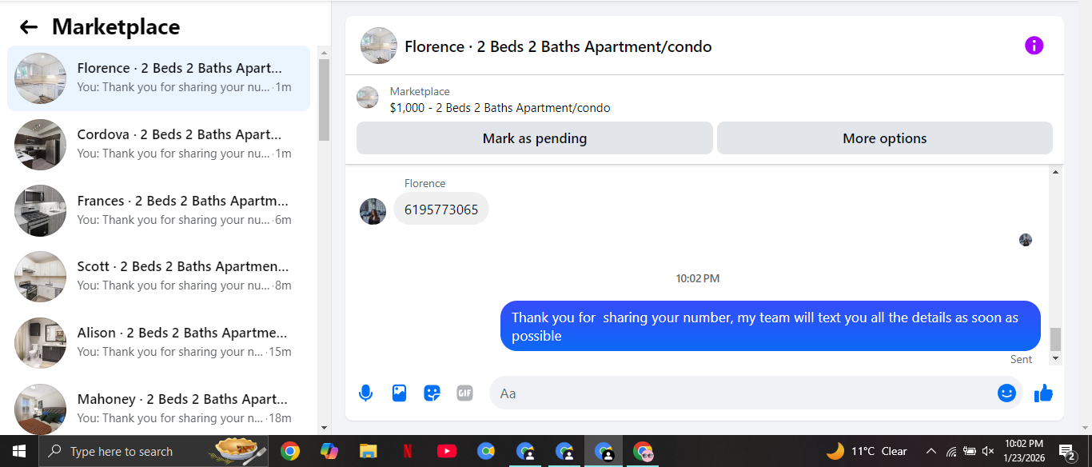Click the conversation list scrollbar down arrow
1092x467 pixels.
(x=324, y=429)
